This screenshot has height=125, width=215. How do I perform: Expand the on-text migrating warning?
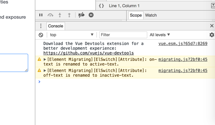pos(45,59)
